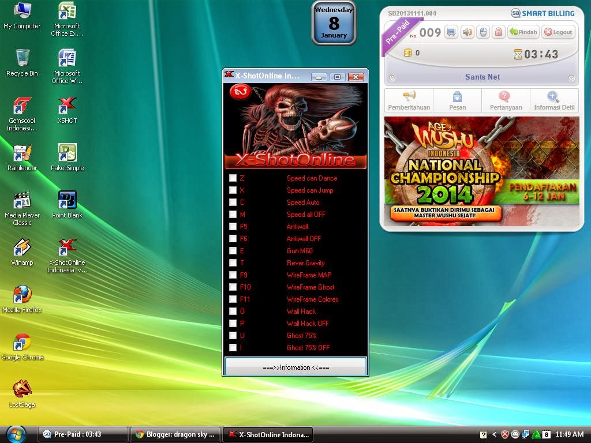This screenshot has width=591, height=443.
Task: Switch to Pre-Paid : 03:43 taskbar item
Action: click(x=83, y=434)
